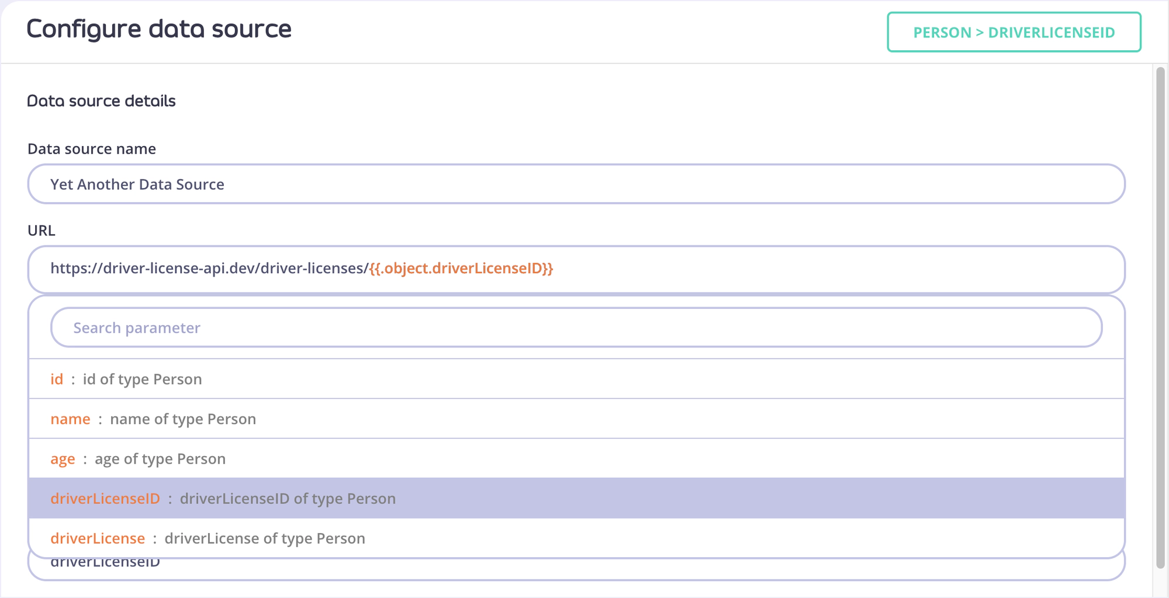Click the Data source name input field
This screenshot has height=598, width=1169.
coord(576,184)
